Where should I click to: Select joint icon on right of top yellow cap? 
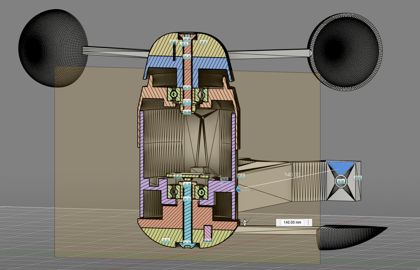pyautogui.click(x=203, y=42)
